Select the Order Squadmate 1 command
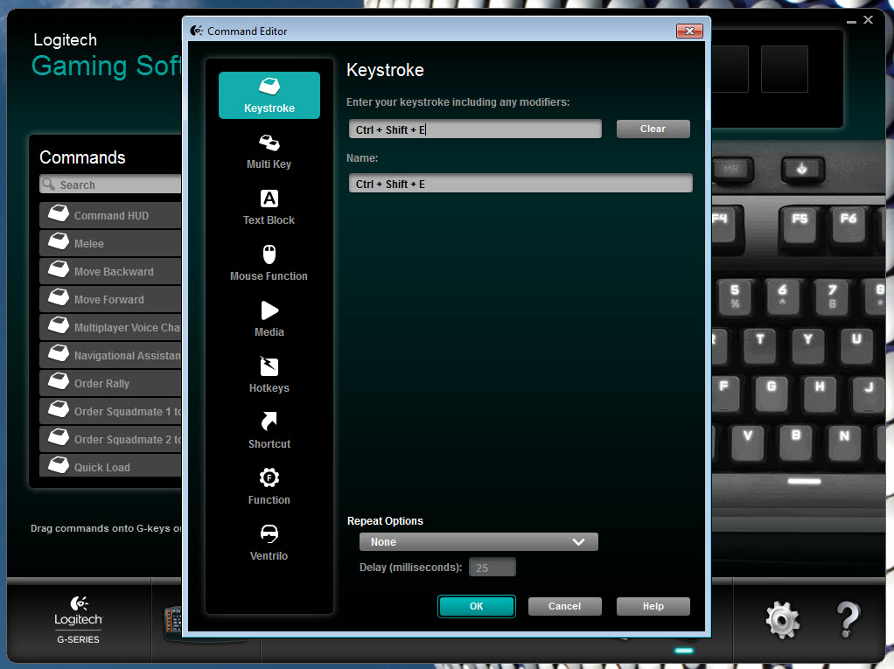Screen dimensions: 894x669 [x=110, y=411]
